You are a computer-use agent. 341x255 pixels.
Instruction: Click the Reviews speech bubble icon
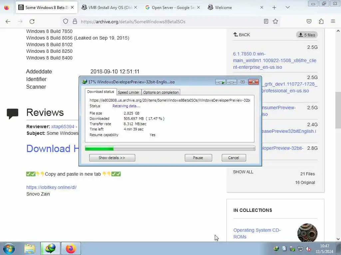(12, 114)
